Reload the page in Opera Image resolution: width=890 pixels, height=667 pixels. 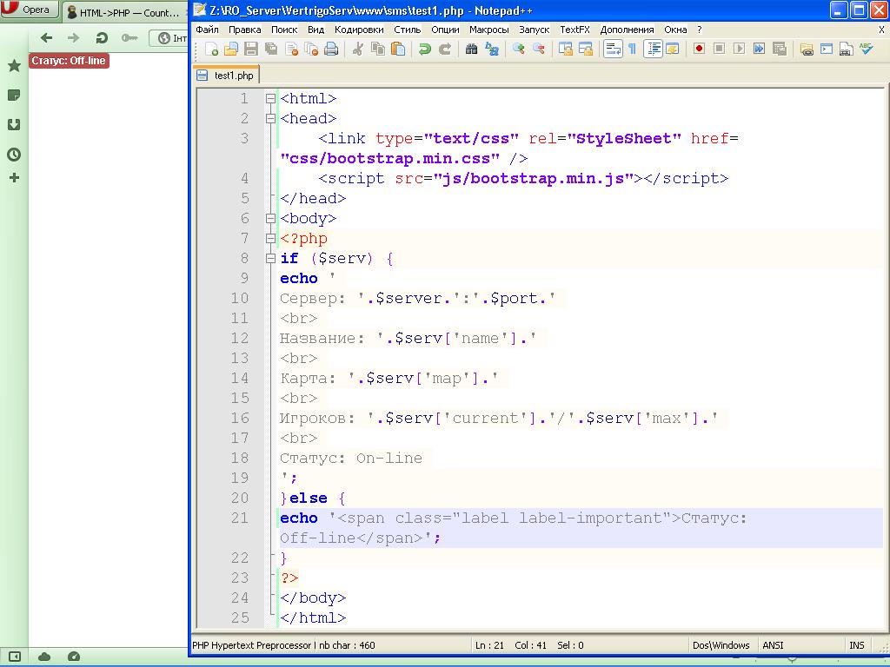(102, 38)
